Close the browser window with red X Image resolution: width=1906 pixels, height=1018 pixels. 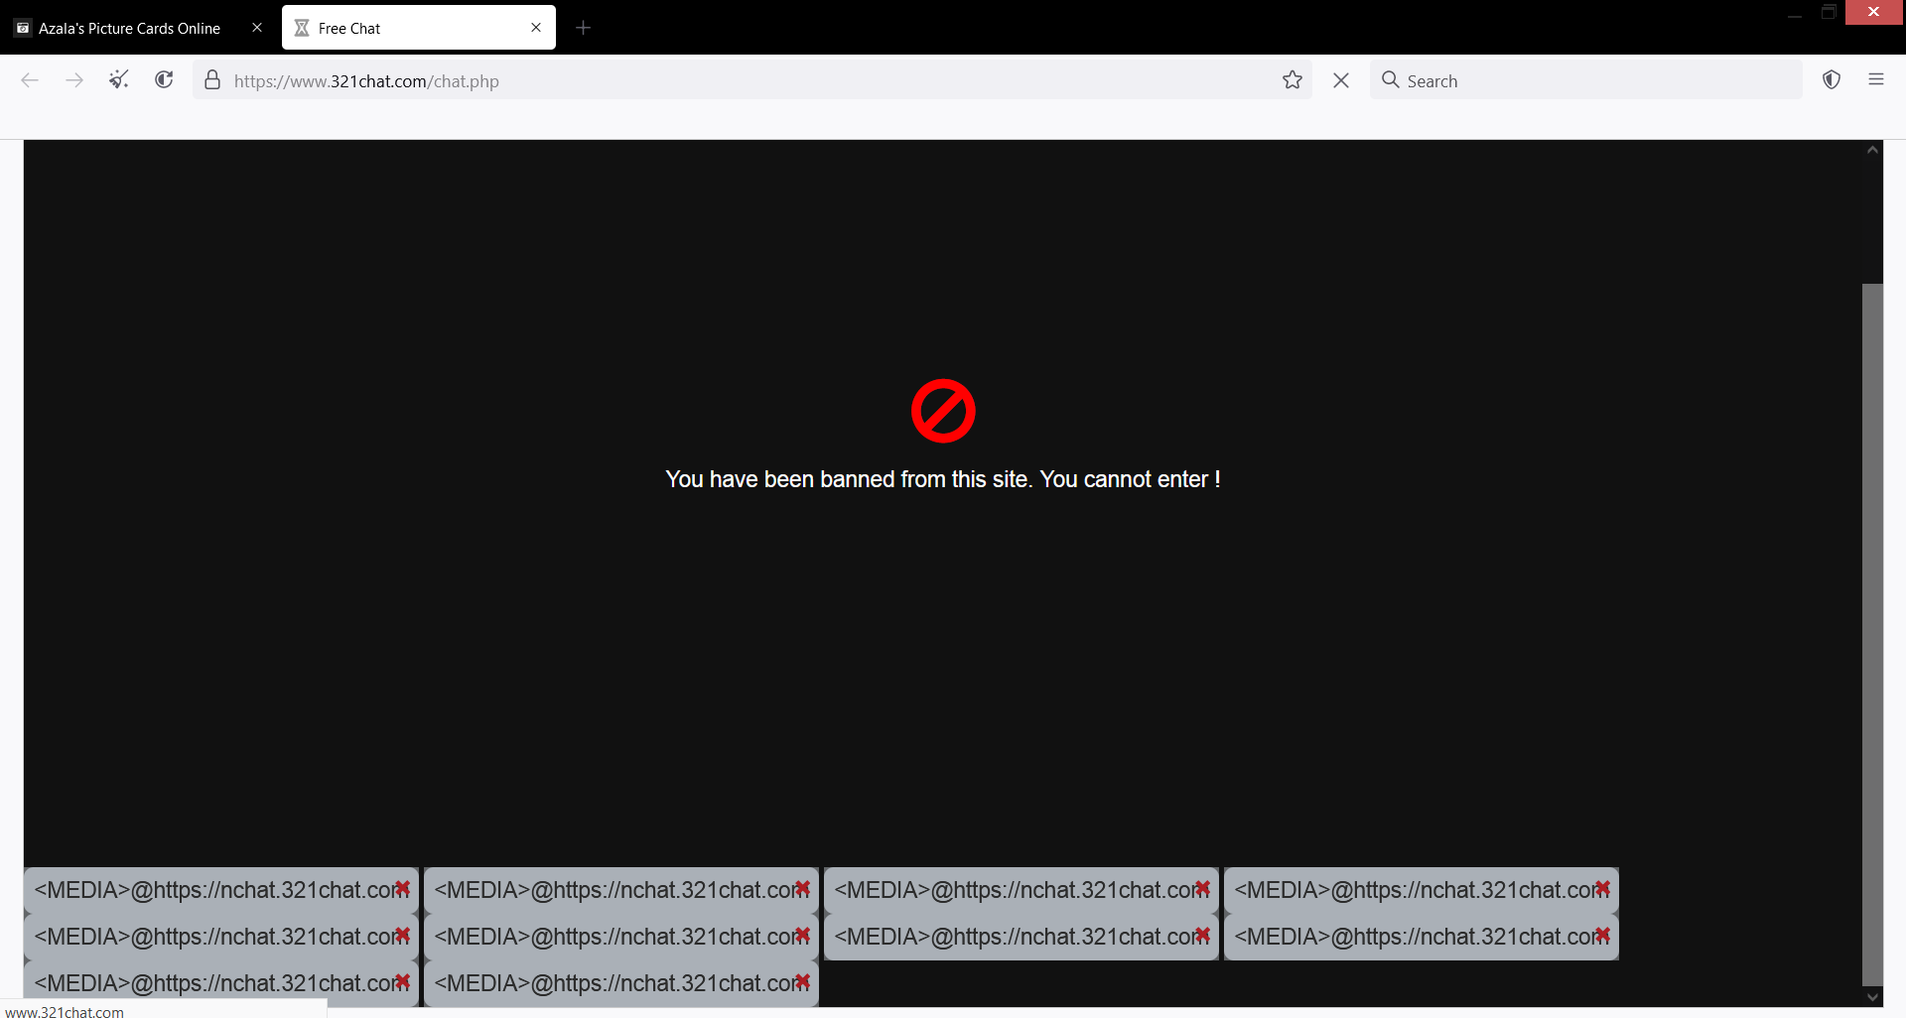[1873, 12]
